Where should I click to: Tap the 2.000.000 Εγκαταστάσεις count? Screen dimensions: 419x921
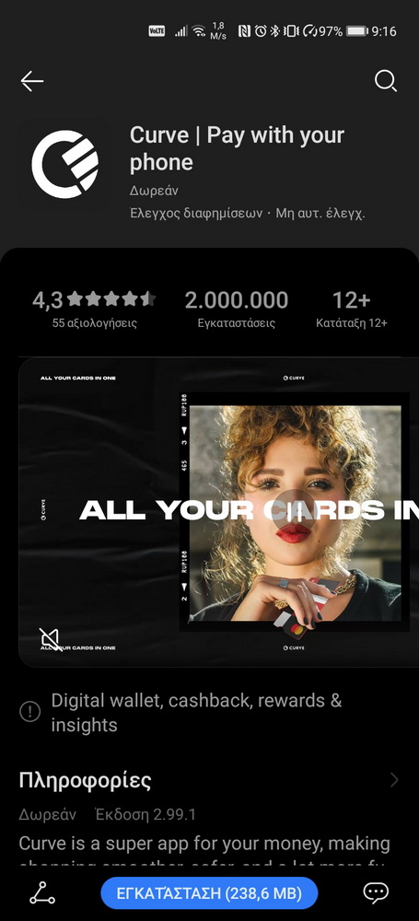point(237,309)
